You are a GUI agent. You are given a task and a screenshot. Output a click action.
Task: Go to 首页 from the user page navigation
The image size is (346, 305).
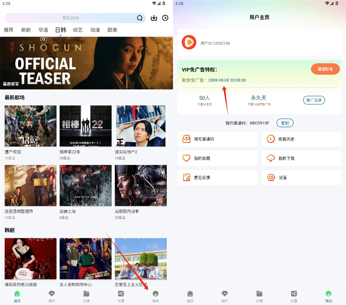point(190,296)
